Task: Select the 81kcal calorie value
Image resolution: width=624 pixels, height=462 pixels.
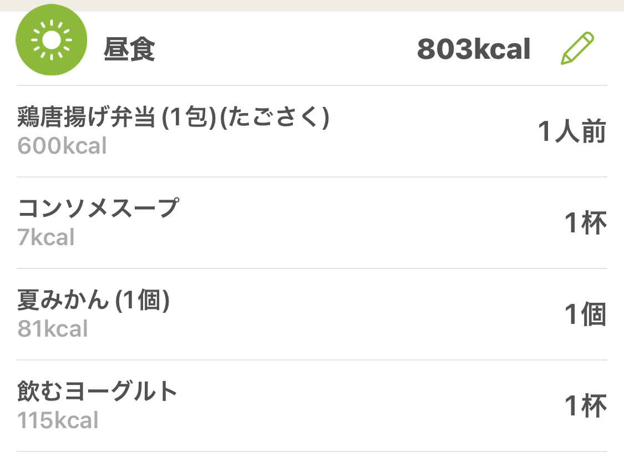Action: (53, 329)
